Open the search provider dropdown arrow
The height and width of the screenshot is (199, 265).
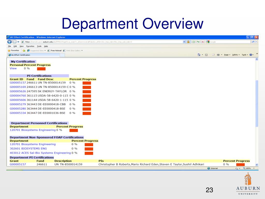click(x=256, y=42)
